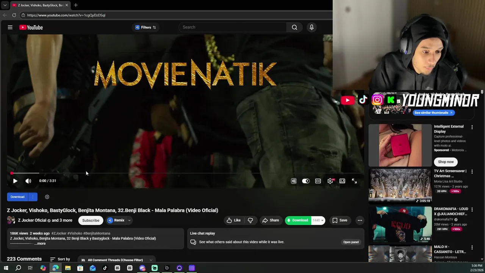
Task: Open the Windows Start menu
Action: click(6, 268)
